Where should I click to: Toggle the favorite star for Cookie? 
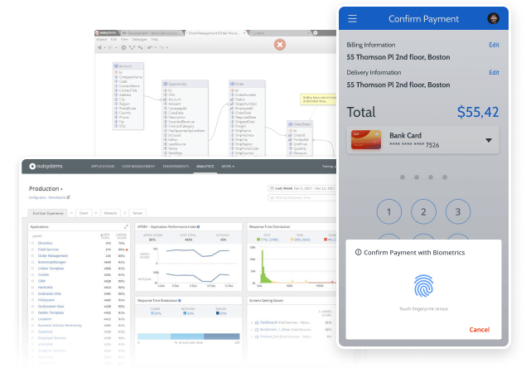32,275
